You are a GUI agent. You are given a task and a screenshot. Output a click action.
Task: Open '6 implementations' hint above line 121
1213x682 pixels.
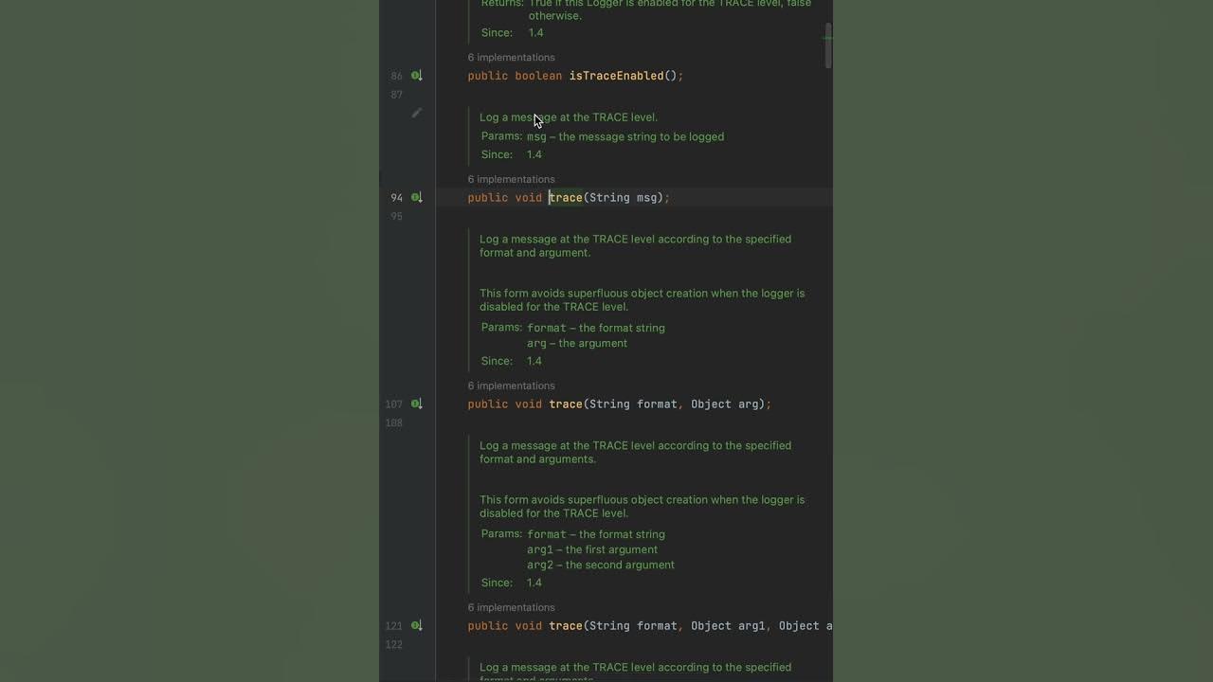(511, 607)
